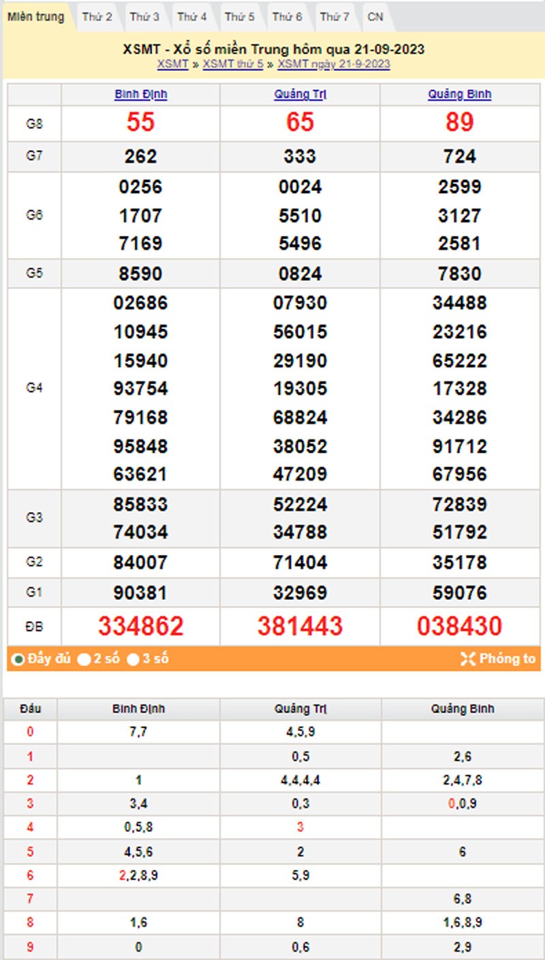Select the Miền trung tab
The width and height of the screenshot is (545, 960).
[x=37, y=17]
